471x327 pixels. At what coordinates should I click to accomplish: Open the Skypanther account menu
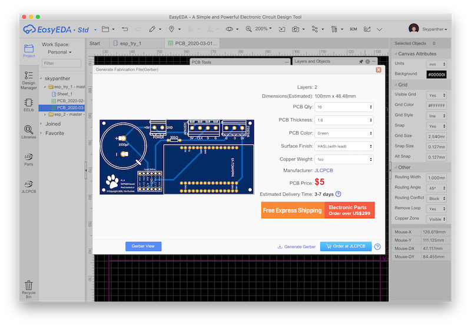(x=434, y=29)
